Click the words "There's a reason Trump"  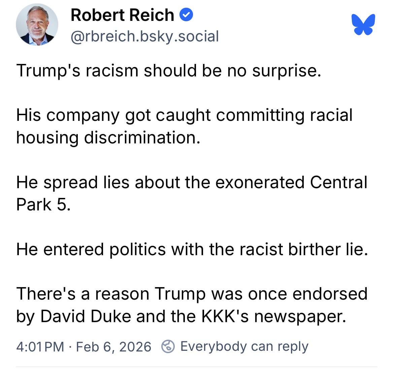110,294
